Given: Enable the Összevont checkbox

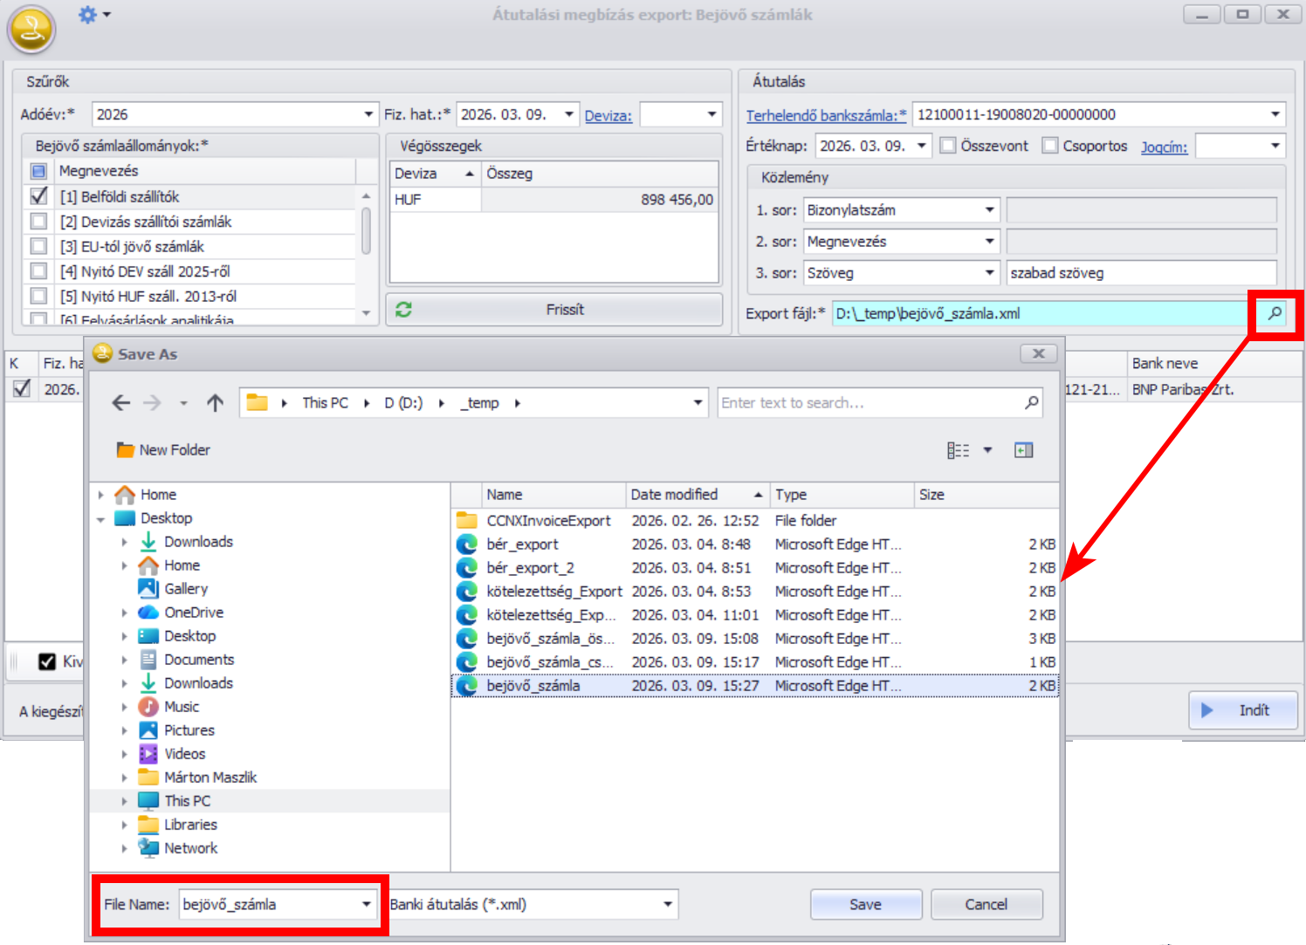Looking at the screenshot, I should pos(948,146).
